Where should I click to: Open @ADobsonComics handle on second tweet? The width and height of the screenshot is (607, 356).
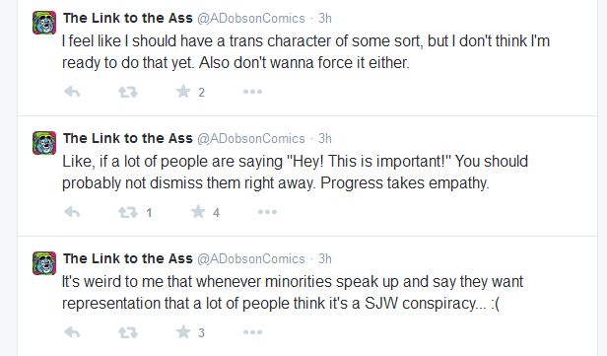[251, 139]
